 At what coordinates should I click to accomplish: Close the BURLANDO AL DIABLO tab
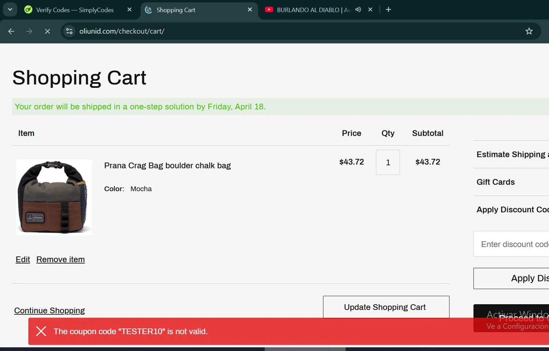point(370,10)
